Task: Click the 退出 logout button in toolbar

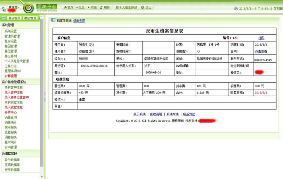Action: coord(146,7)
